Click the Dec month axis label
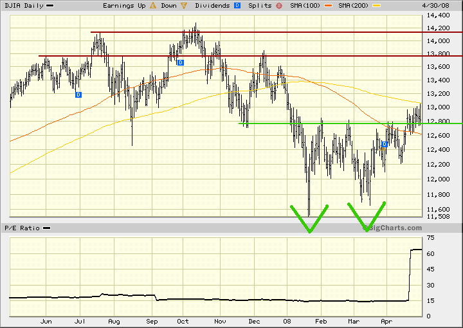Viewport: 463px width, 328px height. pos(254,321)
